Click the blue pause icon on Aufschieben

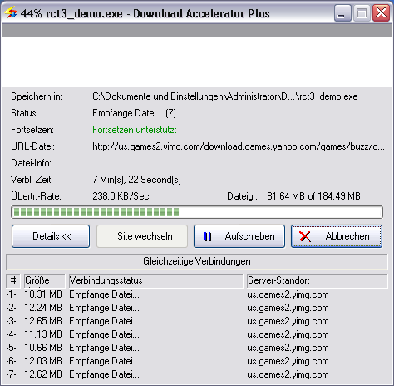tap(208, 236)
